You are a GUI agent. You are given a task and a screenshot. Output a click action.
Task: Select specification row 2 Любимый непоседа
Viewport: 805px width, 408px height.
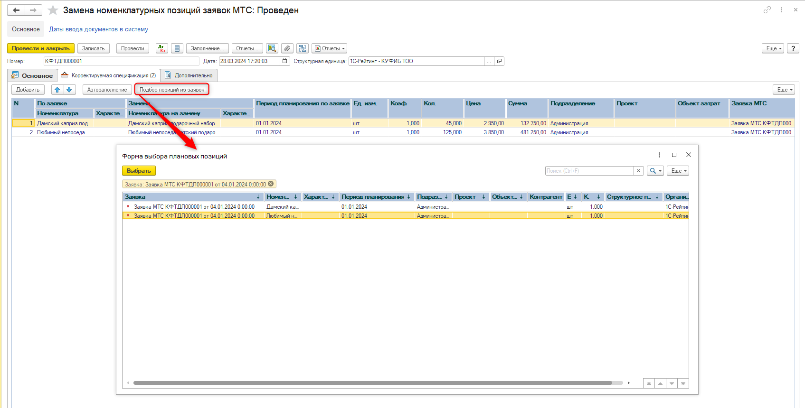click(403, 132)
